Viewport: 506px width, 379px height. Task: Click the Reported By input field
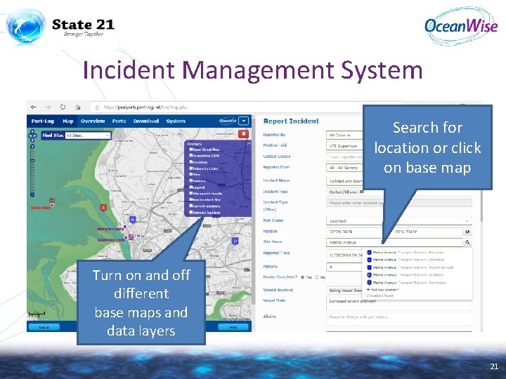(344, 135)
